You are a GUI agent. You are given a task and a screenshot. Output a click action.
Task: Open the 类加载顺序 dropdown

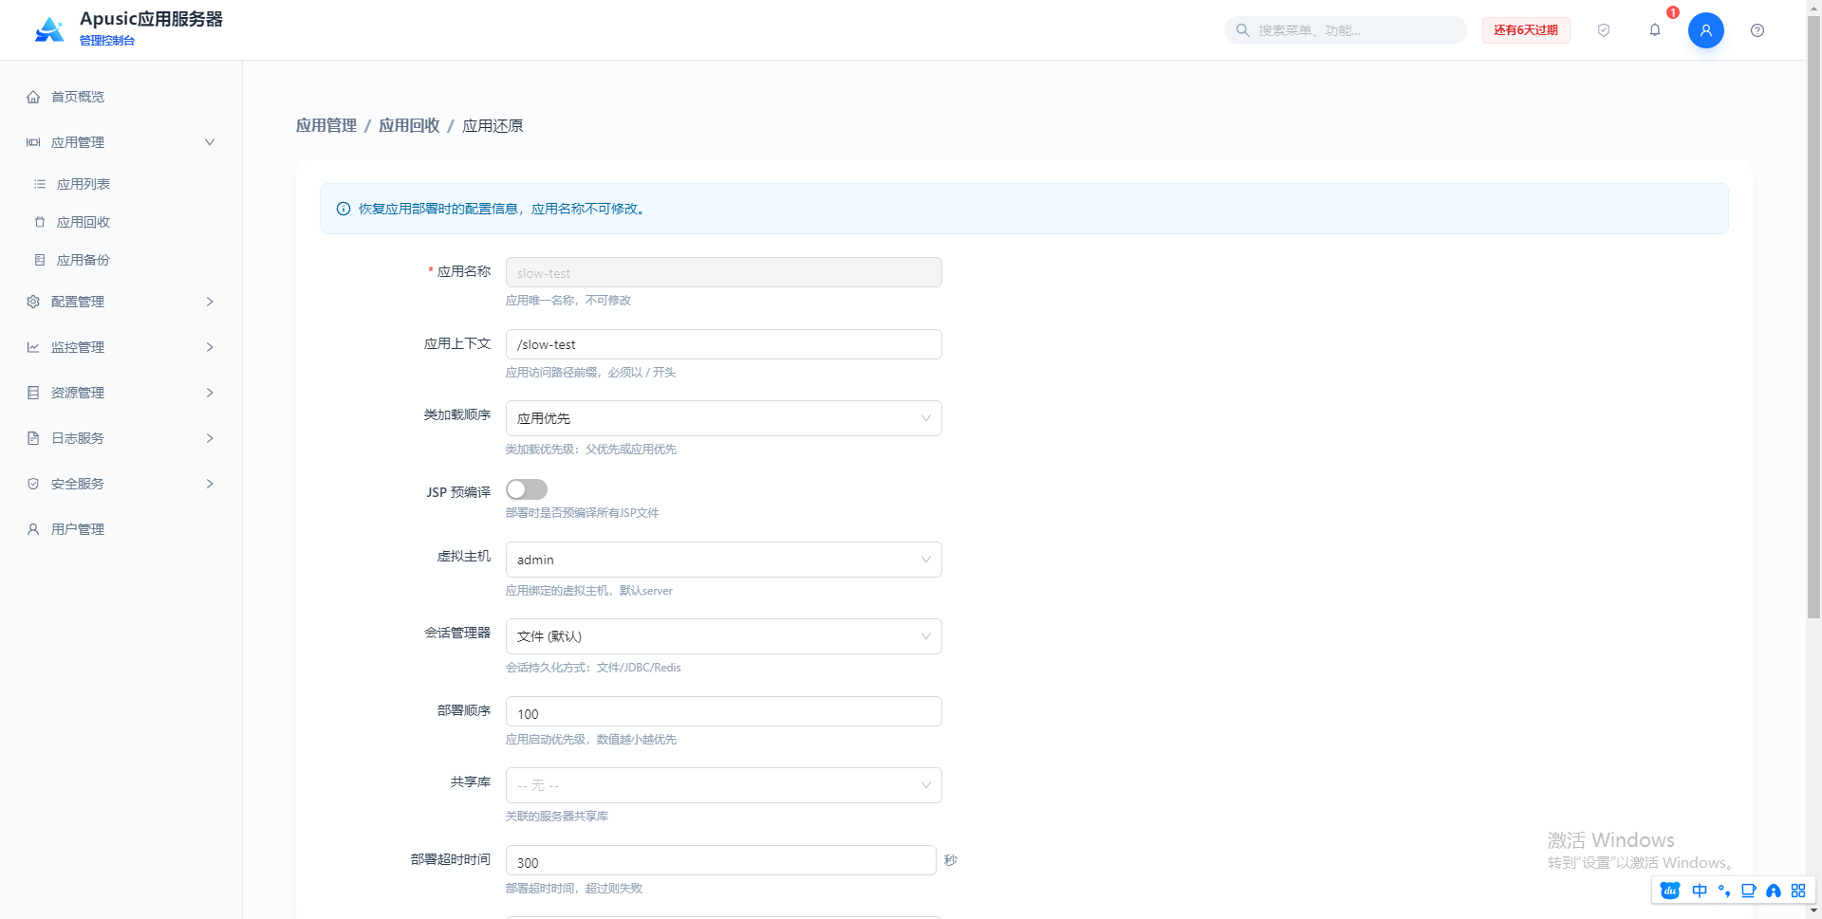pos(723,418)
